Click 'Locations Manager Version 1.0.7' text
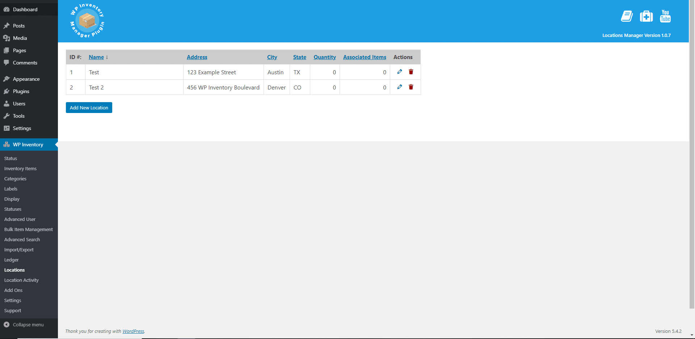695x339 pixels. tap(636, 35)
